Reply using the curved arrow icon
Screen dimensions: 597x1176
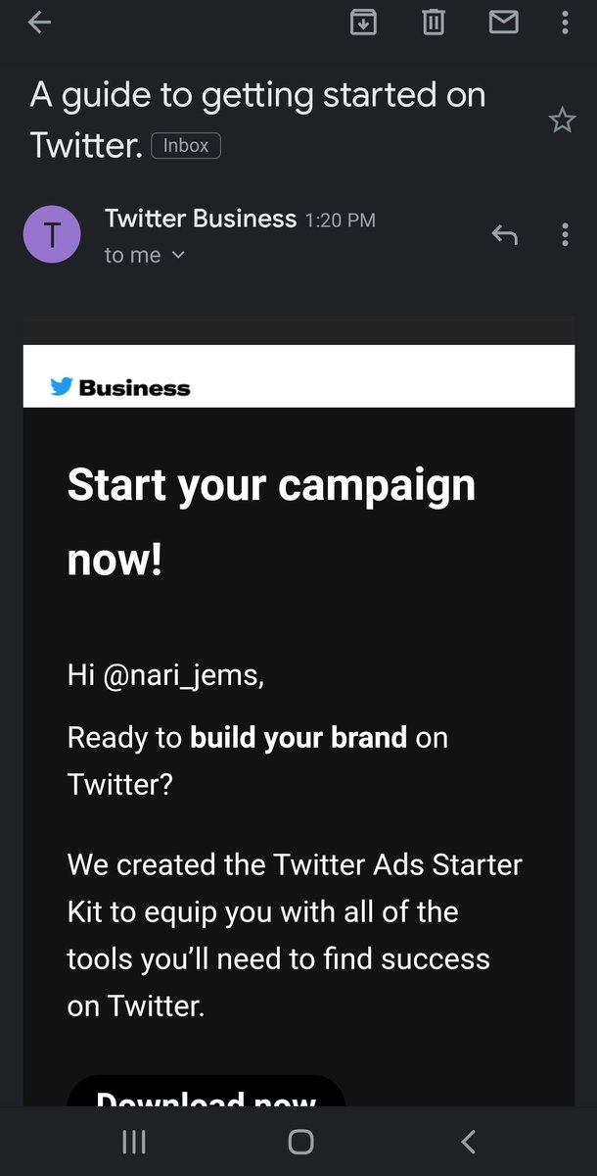pos(504,234)
